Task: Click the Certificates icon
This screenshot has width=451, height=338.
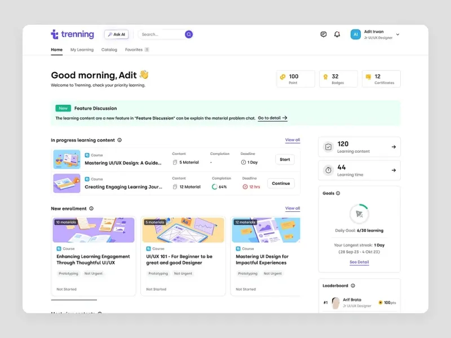Action: [x=368, y=77]
